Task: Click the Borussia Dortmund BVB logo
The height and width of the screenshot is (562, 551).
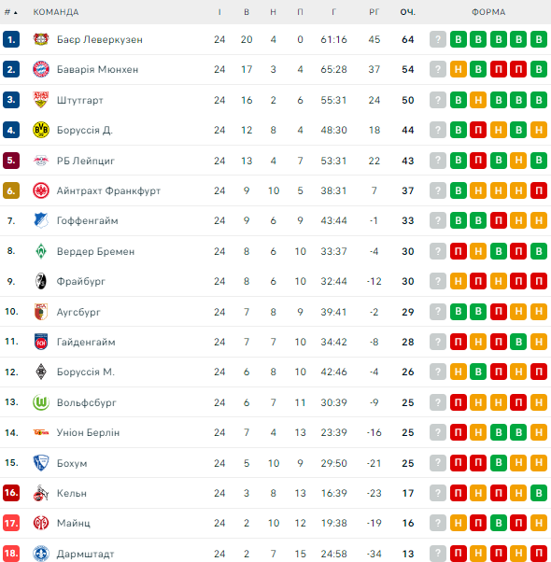Action: [x=41, y=130]
